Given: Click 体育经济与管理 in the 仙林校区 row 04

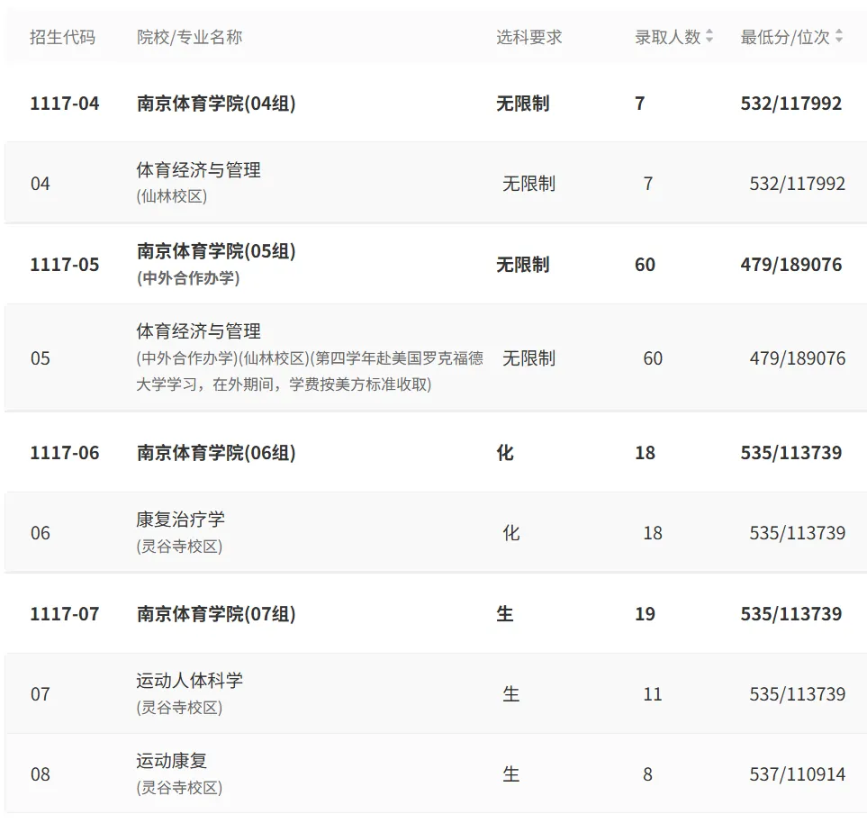Looking at the screenshot, I should 198,170.
